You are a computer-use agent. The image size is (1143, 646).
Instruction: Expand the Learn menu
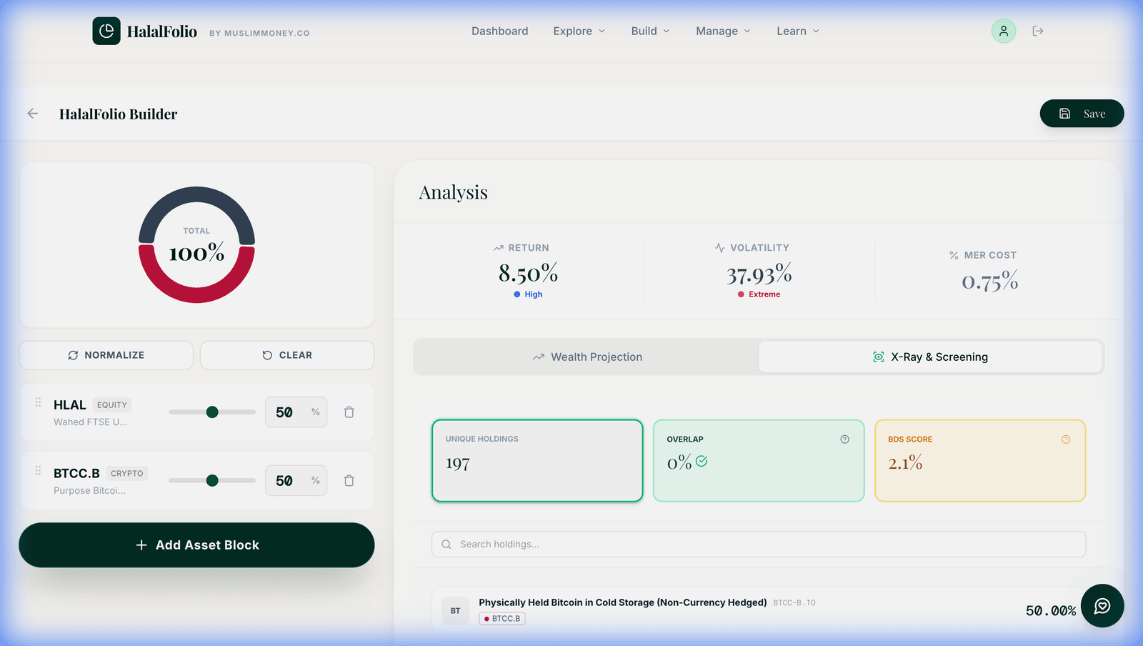[x=798, y=31]
